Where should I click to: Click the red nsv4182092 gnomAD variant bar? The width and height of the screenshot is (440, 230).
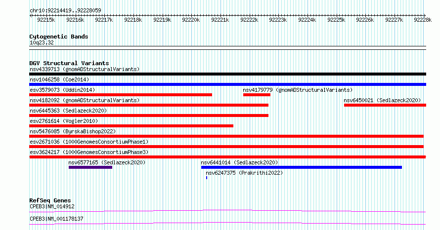[149, 105]
